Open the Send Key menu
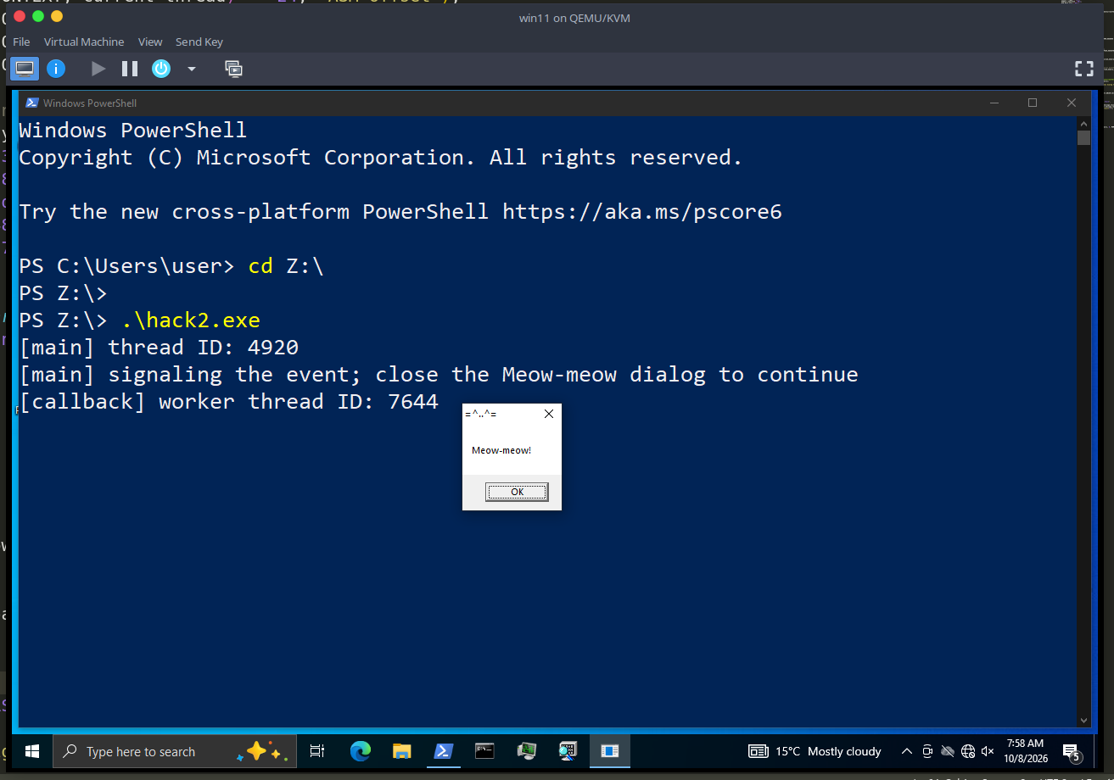The height and width of the screenshot is (780, 1114). [x=199, y=42]
